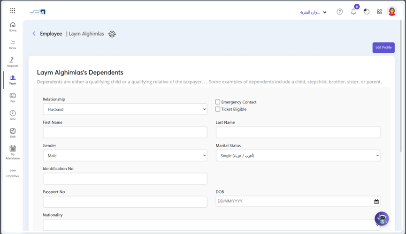Enable the Emergency Contact checkbox
The height and width of the screenshot is (234, 406).
coord(218,102)
